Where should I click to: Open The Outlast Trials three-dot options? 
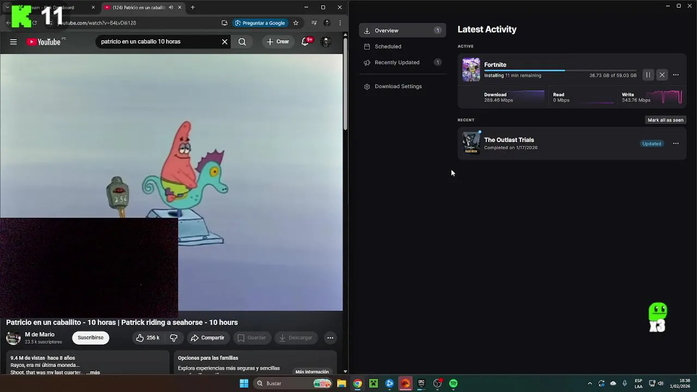[x=676, y=144]
